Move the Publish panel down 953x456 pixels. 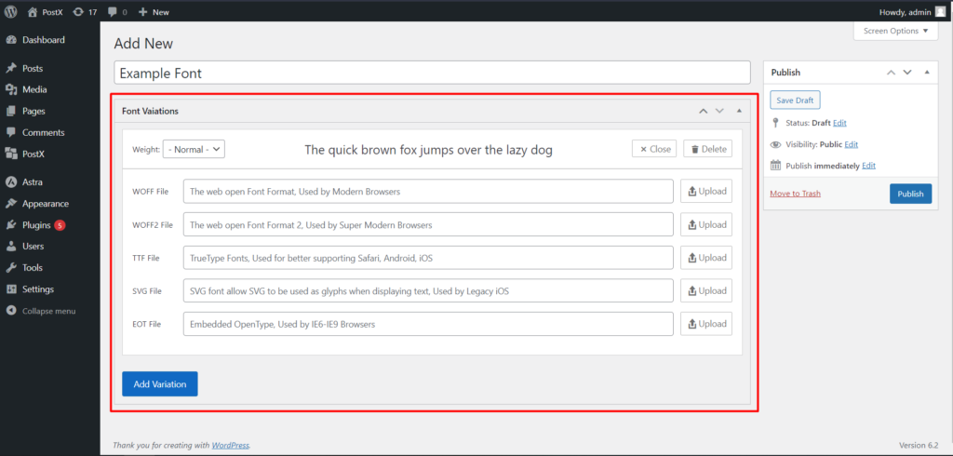[x=907, y=73]
